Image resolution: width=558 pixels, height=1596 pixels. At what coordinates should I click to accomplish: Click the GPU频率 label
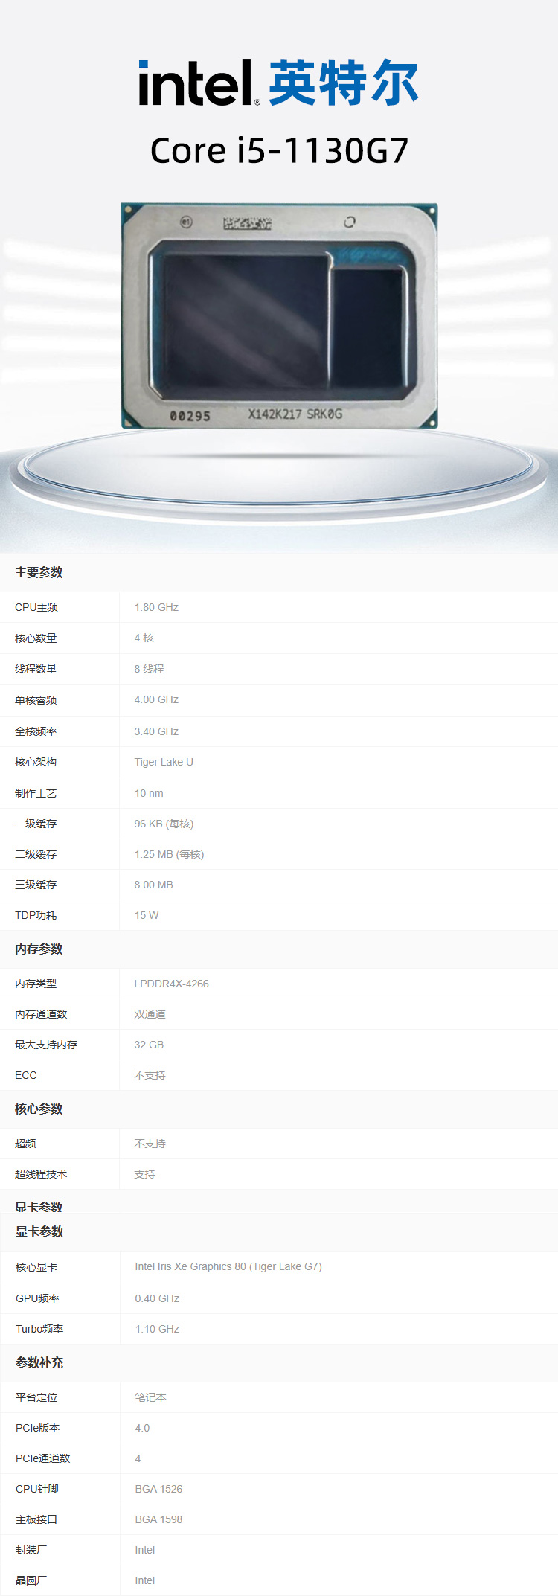pyautogui.click(x=37, y=1298)
